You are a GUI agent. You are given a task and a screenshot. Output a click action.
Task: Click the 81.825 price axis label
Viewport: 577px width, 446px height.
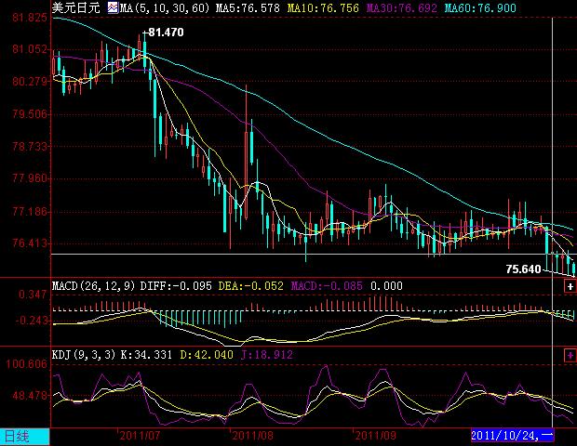30,18
